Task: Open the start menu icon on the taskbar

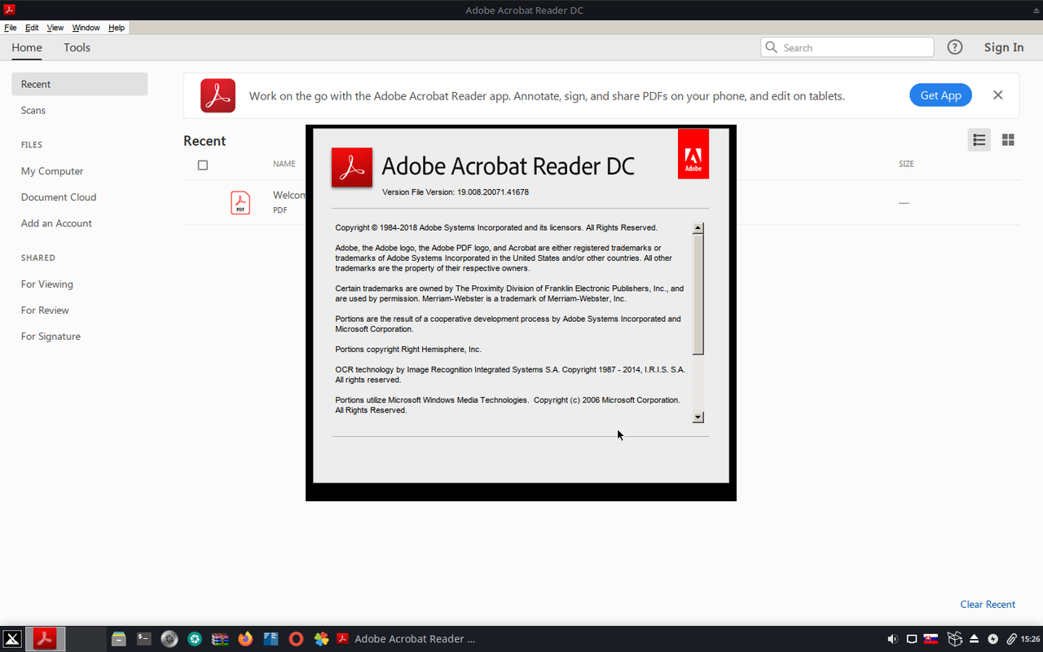Action: pos(11,639)
